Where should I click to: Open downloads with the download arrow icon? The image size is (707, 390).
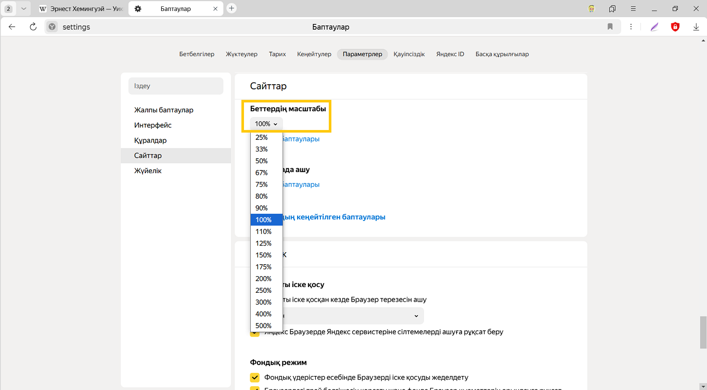pyautogui.click(x=696, y=27)
